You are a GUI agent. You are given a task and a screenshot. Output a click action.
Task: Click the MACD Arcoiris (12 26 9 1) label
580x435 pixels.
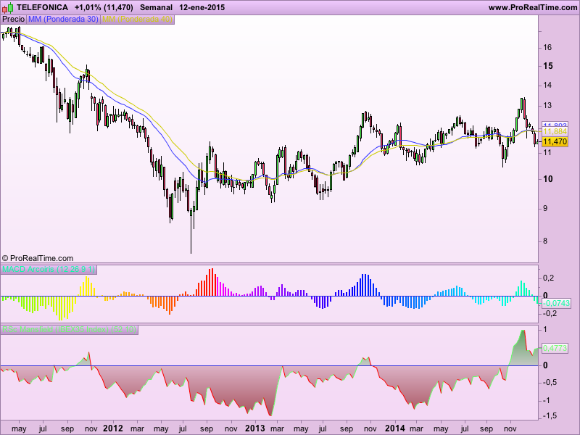49,269
